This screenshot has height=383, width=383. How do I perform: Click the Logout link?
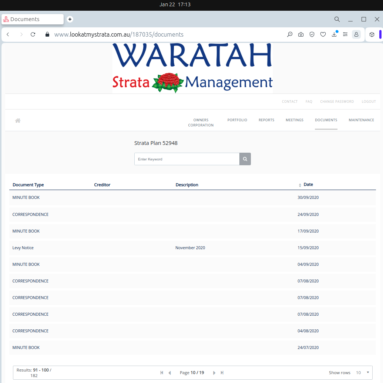(x=369, y=102)
